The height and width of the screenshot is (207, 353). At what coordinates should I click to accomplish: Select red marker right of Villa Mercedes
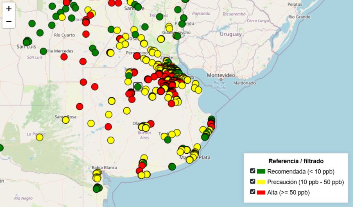[64, 57]
